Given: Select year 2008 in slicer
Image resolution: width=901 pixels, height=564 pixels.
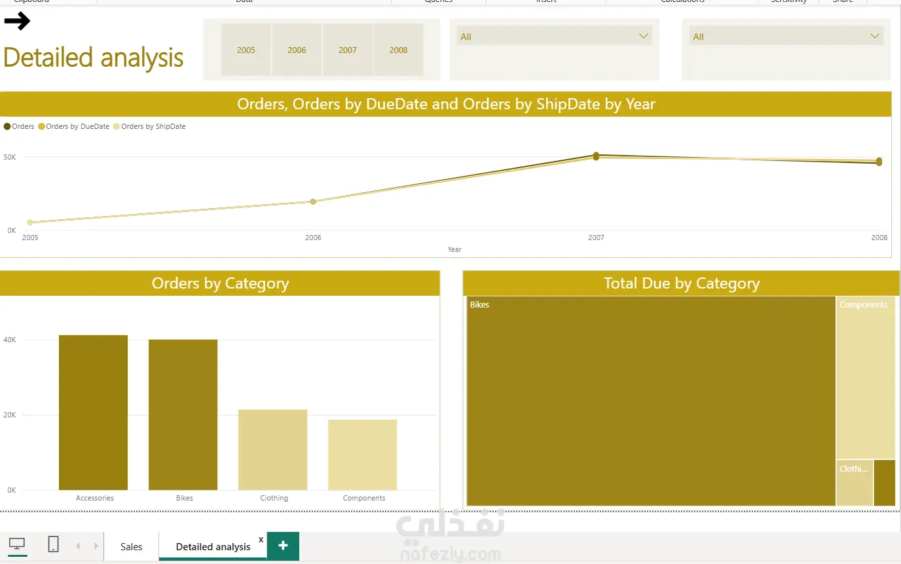Looking at the screenshot, I should click(x=398, y=50).
